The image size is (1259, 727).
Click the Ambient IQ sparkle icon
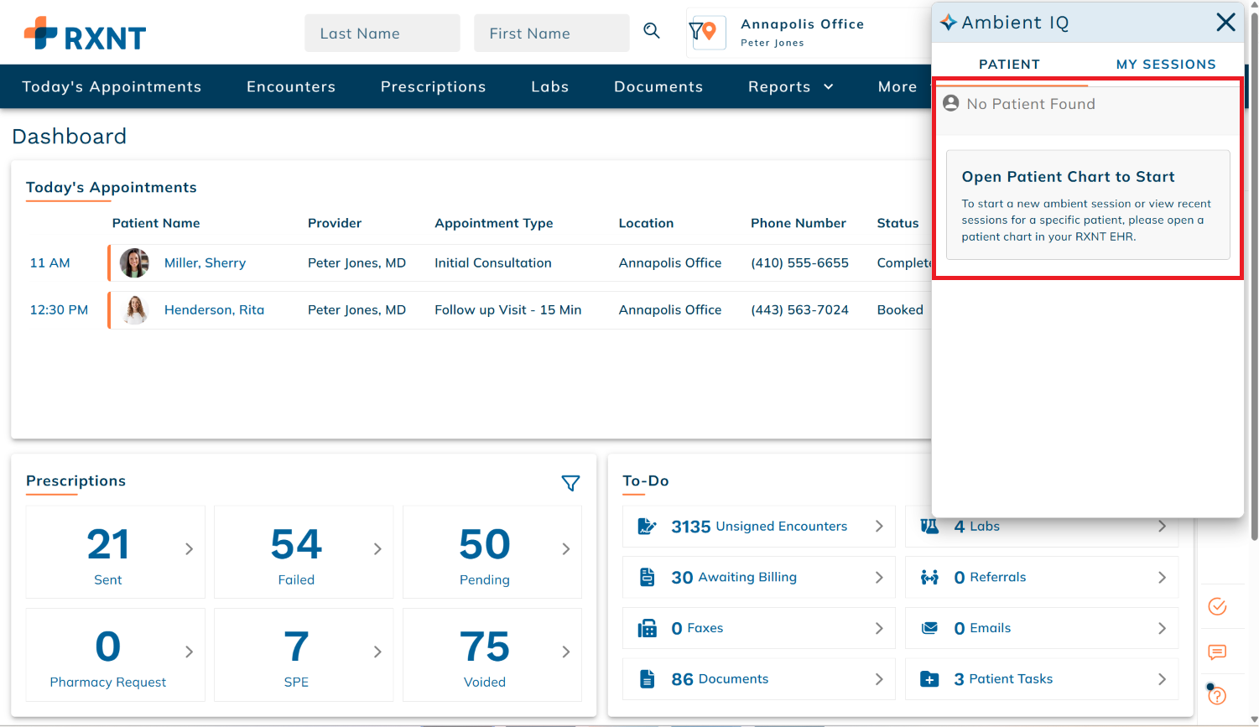tap(949, 23)
